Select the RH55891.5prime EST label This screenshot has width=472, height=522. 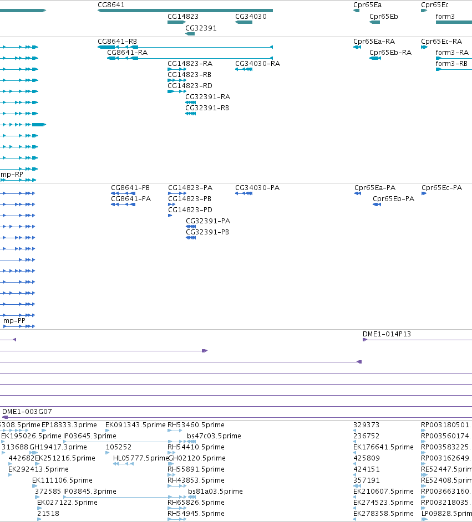click(196, 469)
